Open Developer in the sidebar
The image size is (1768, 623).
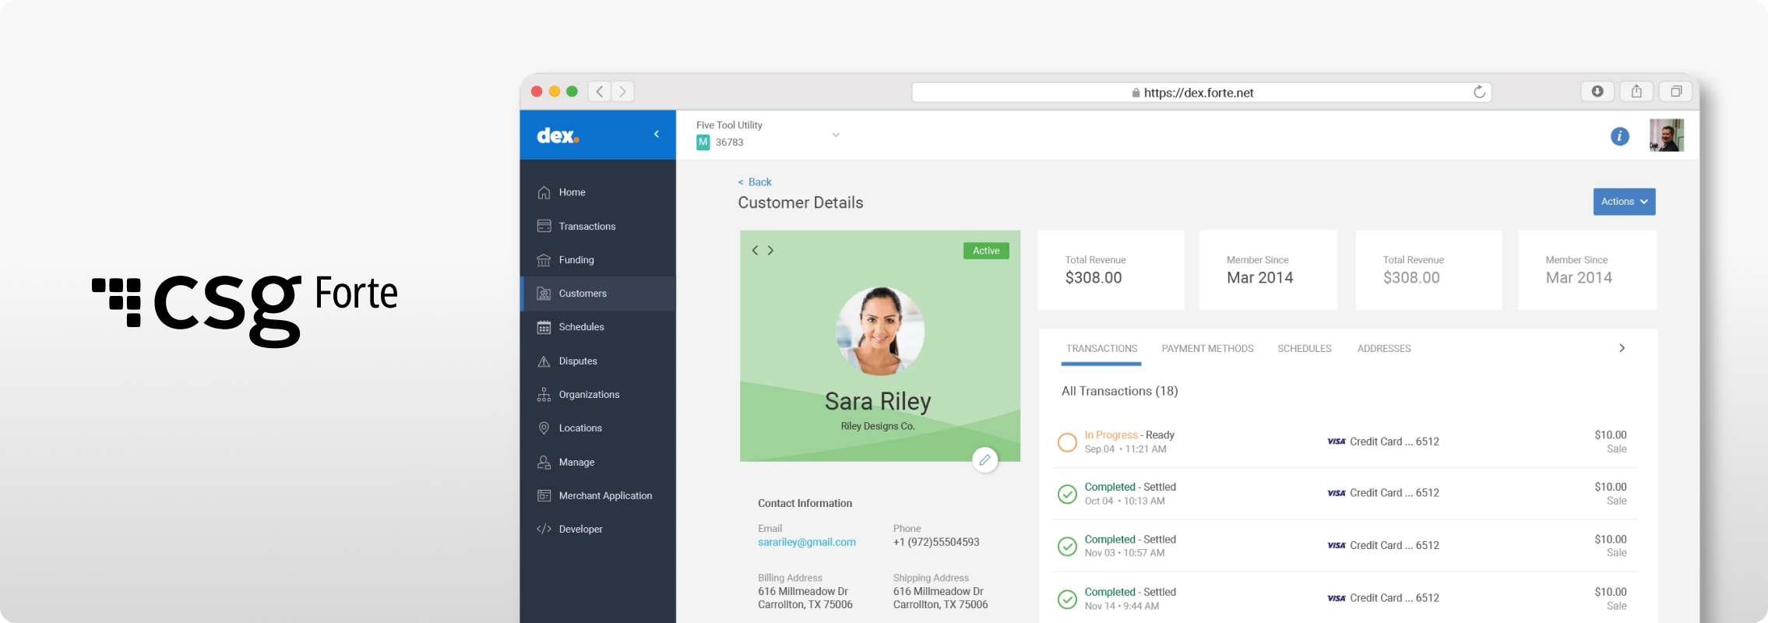click(x=597, y=530)
